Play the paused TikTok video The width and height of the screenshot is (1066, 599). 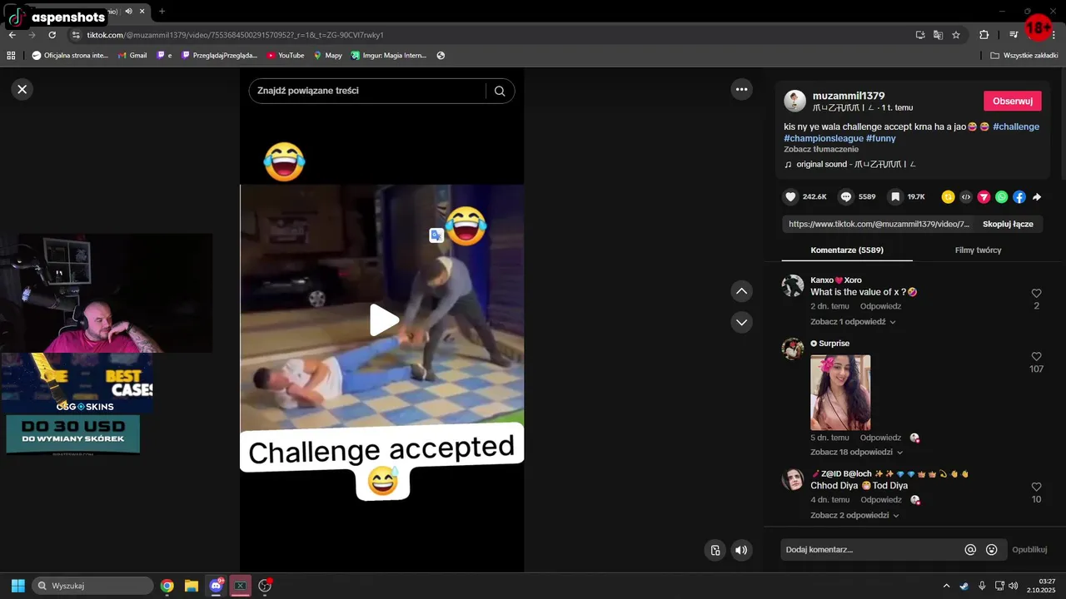click(383, 320)
